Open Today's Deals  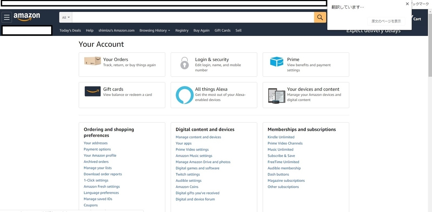click(x=70, y=31)
